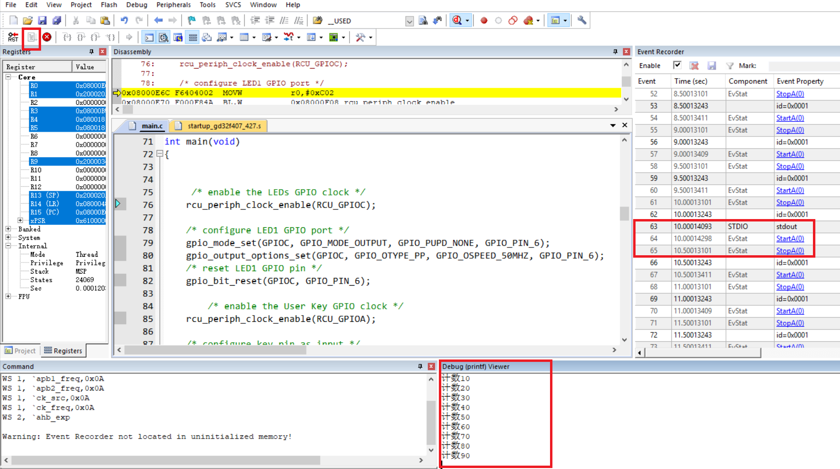
Task: Uncheck the Event Recorder Enable checkbox
Action: (x=677, y=65)
